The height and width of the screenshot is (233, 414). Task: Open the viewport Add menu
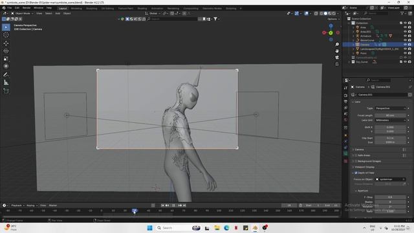click(58, 13)
